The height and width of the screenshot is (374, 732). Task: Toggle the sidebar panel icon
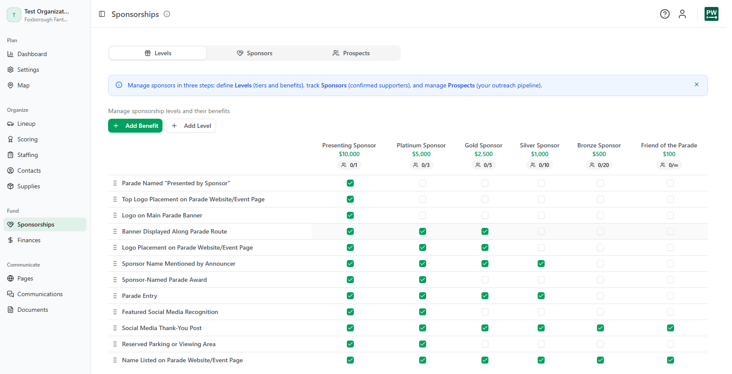click(102, 14)
